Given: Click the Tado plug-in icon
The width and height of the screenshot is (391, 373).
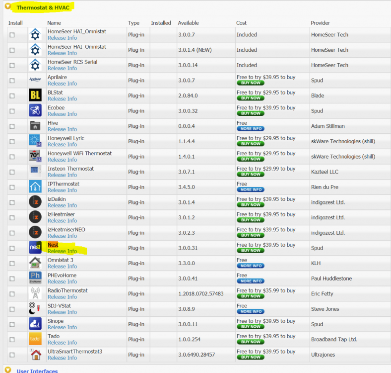Looking at the screenshot, I should point(35,339).
